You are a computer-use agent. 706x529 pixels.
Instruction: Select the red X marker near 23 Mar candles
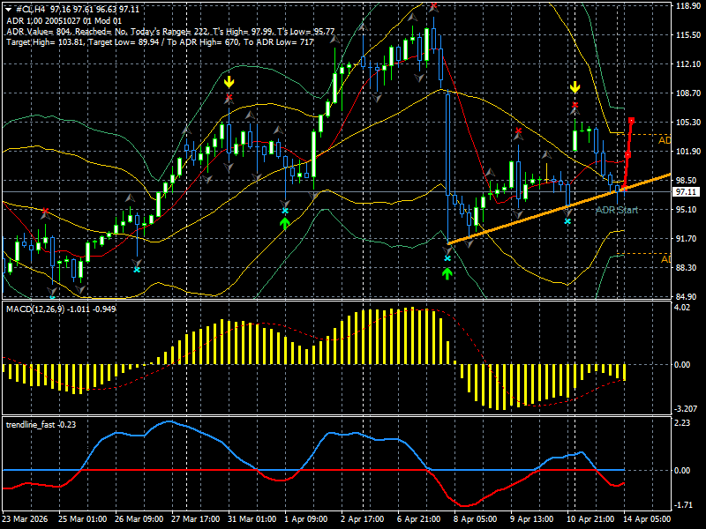pyautogui.click(x=47, y=211)
